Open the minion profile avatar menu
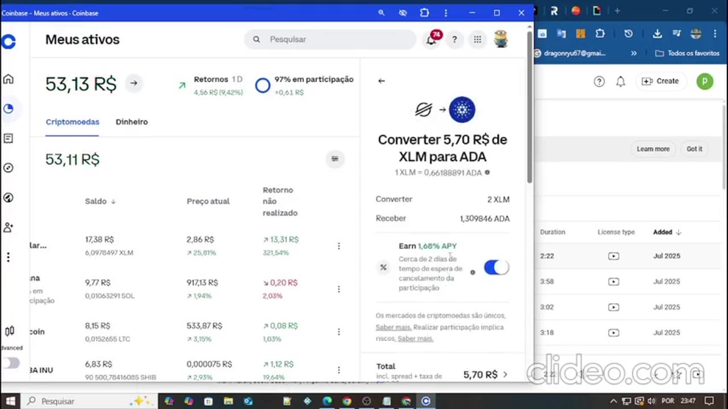This screenshot has height=409, width=728. 501,39
